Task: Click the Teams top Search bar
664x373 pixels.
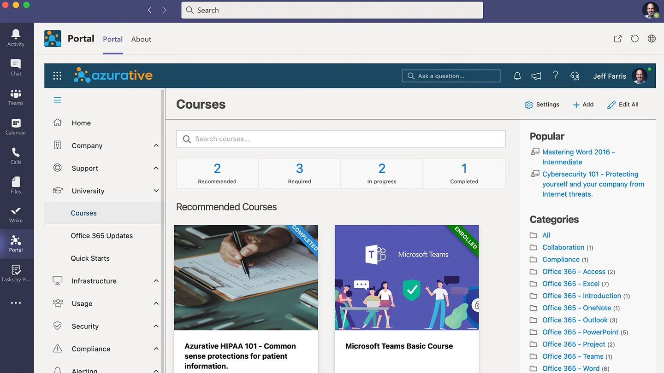Action: tap(332, 10)
